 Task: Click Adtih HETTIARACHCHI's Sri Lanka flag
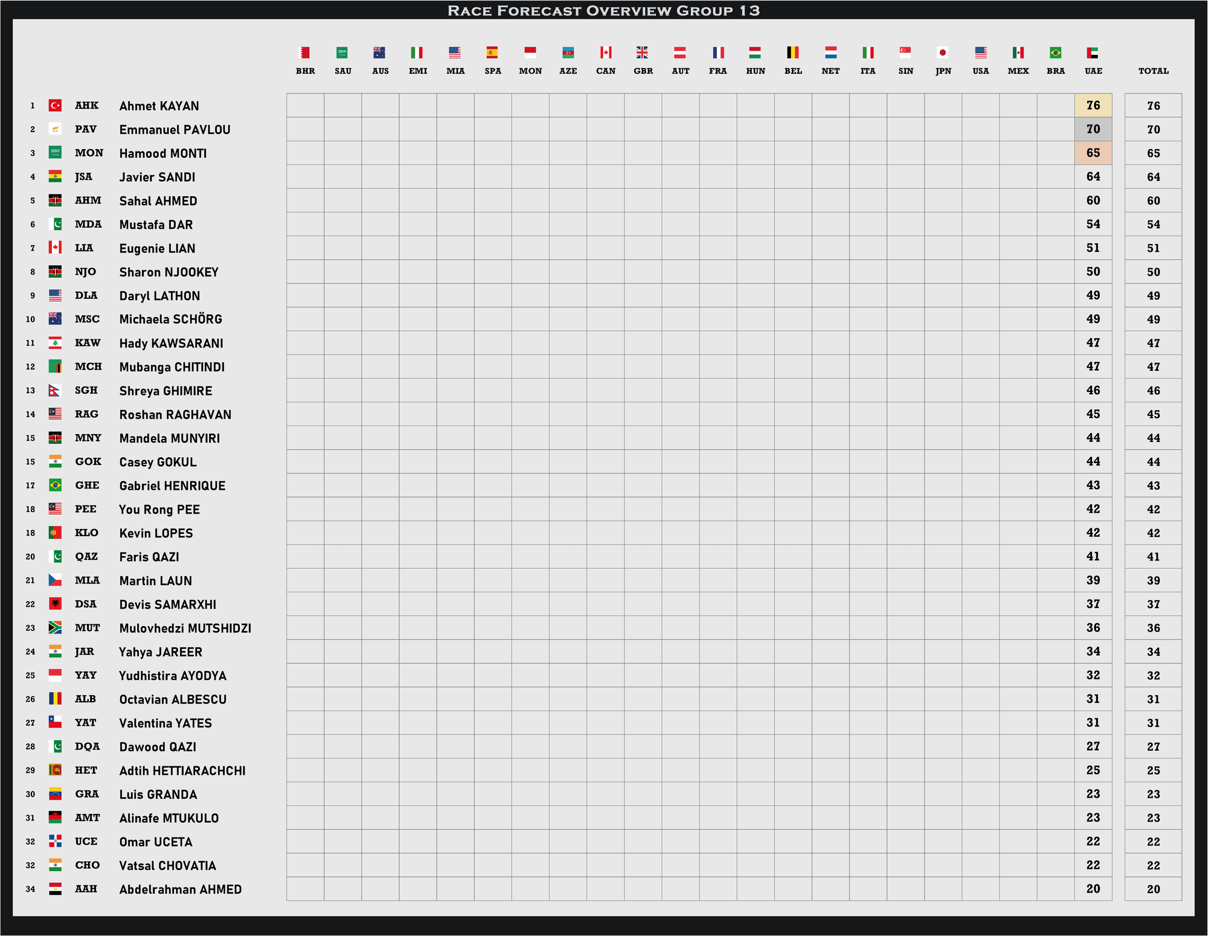pos(55,770)
